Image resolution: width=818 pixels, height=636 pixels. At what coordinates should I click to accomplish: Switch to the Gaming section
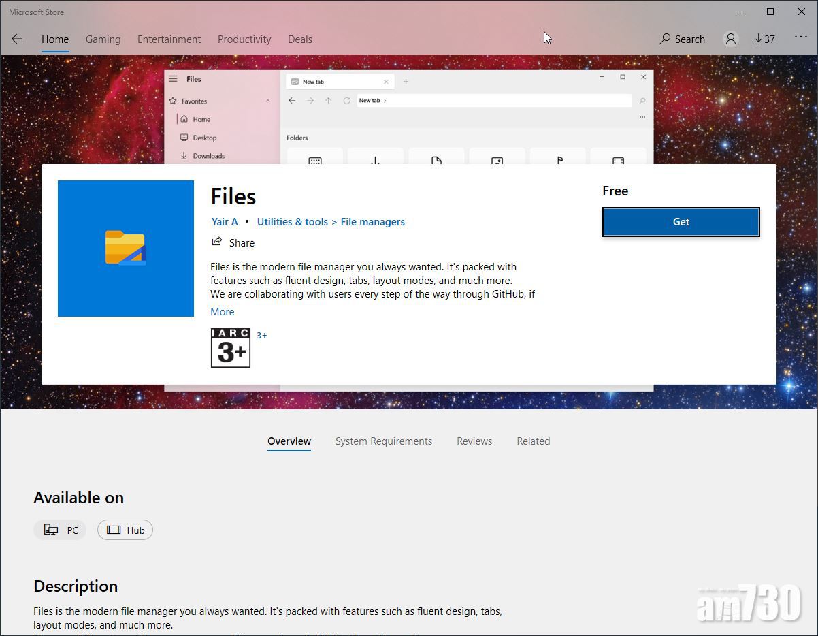(x=103, y=39)
